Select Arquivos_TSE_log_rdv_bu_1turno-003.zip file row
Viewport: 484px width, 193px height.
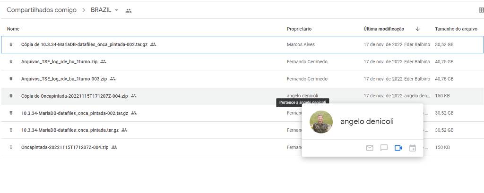coord(64,79)
